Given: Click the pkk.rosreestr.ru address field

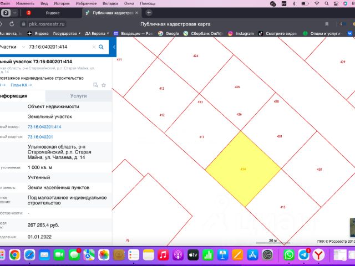Looking at the screenshot, I should (x=47, y=24).
